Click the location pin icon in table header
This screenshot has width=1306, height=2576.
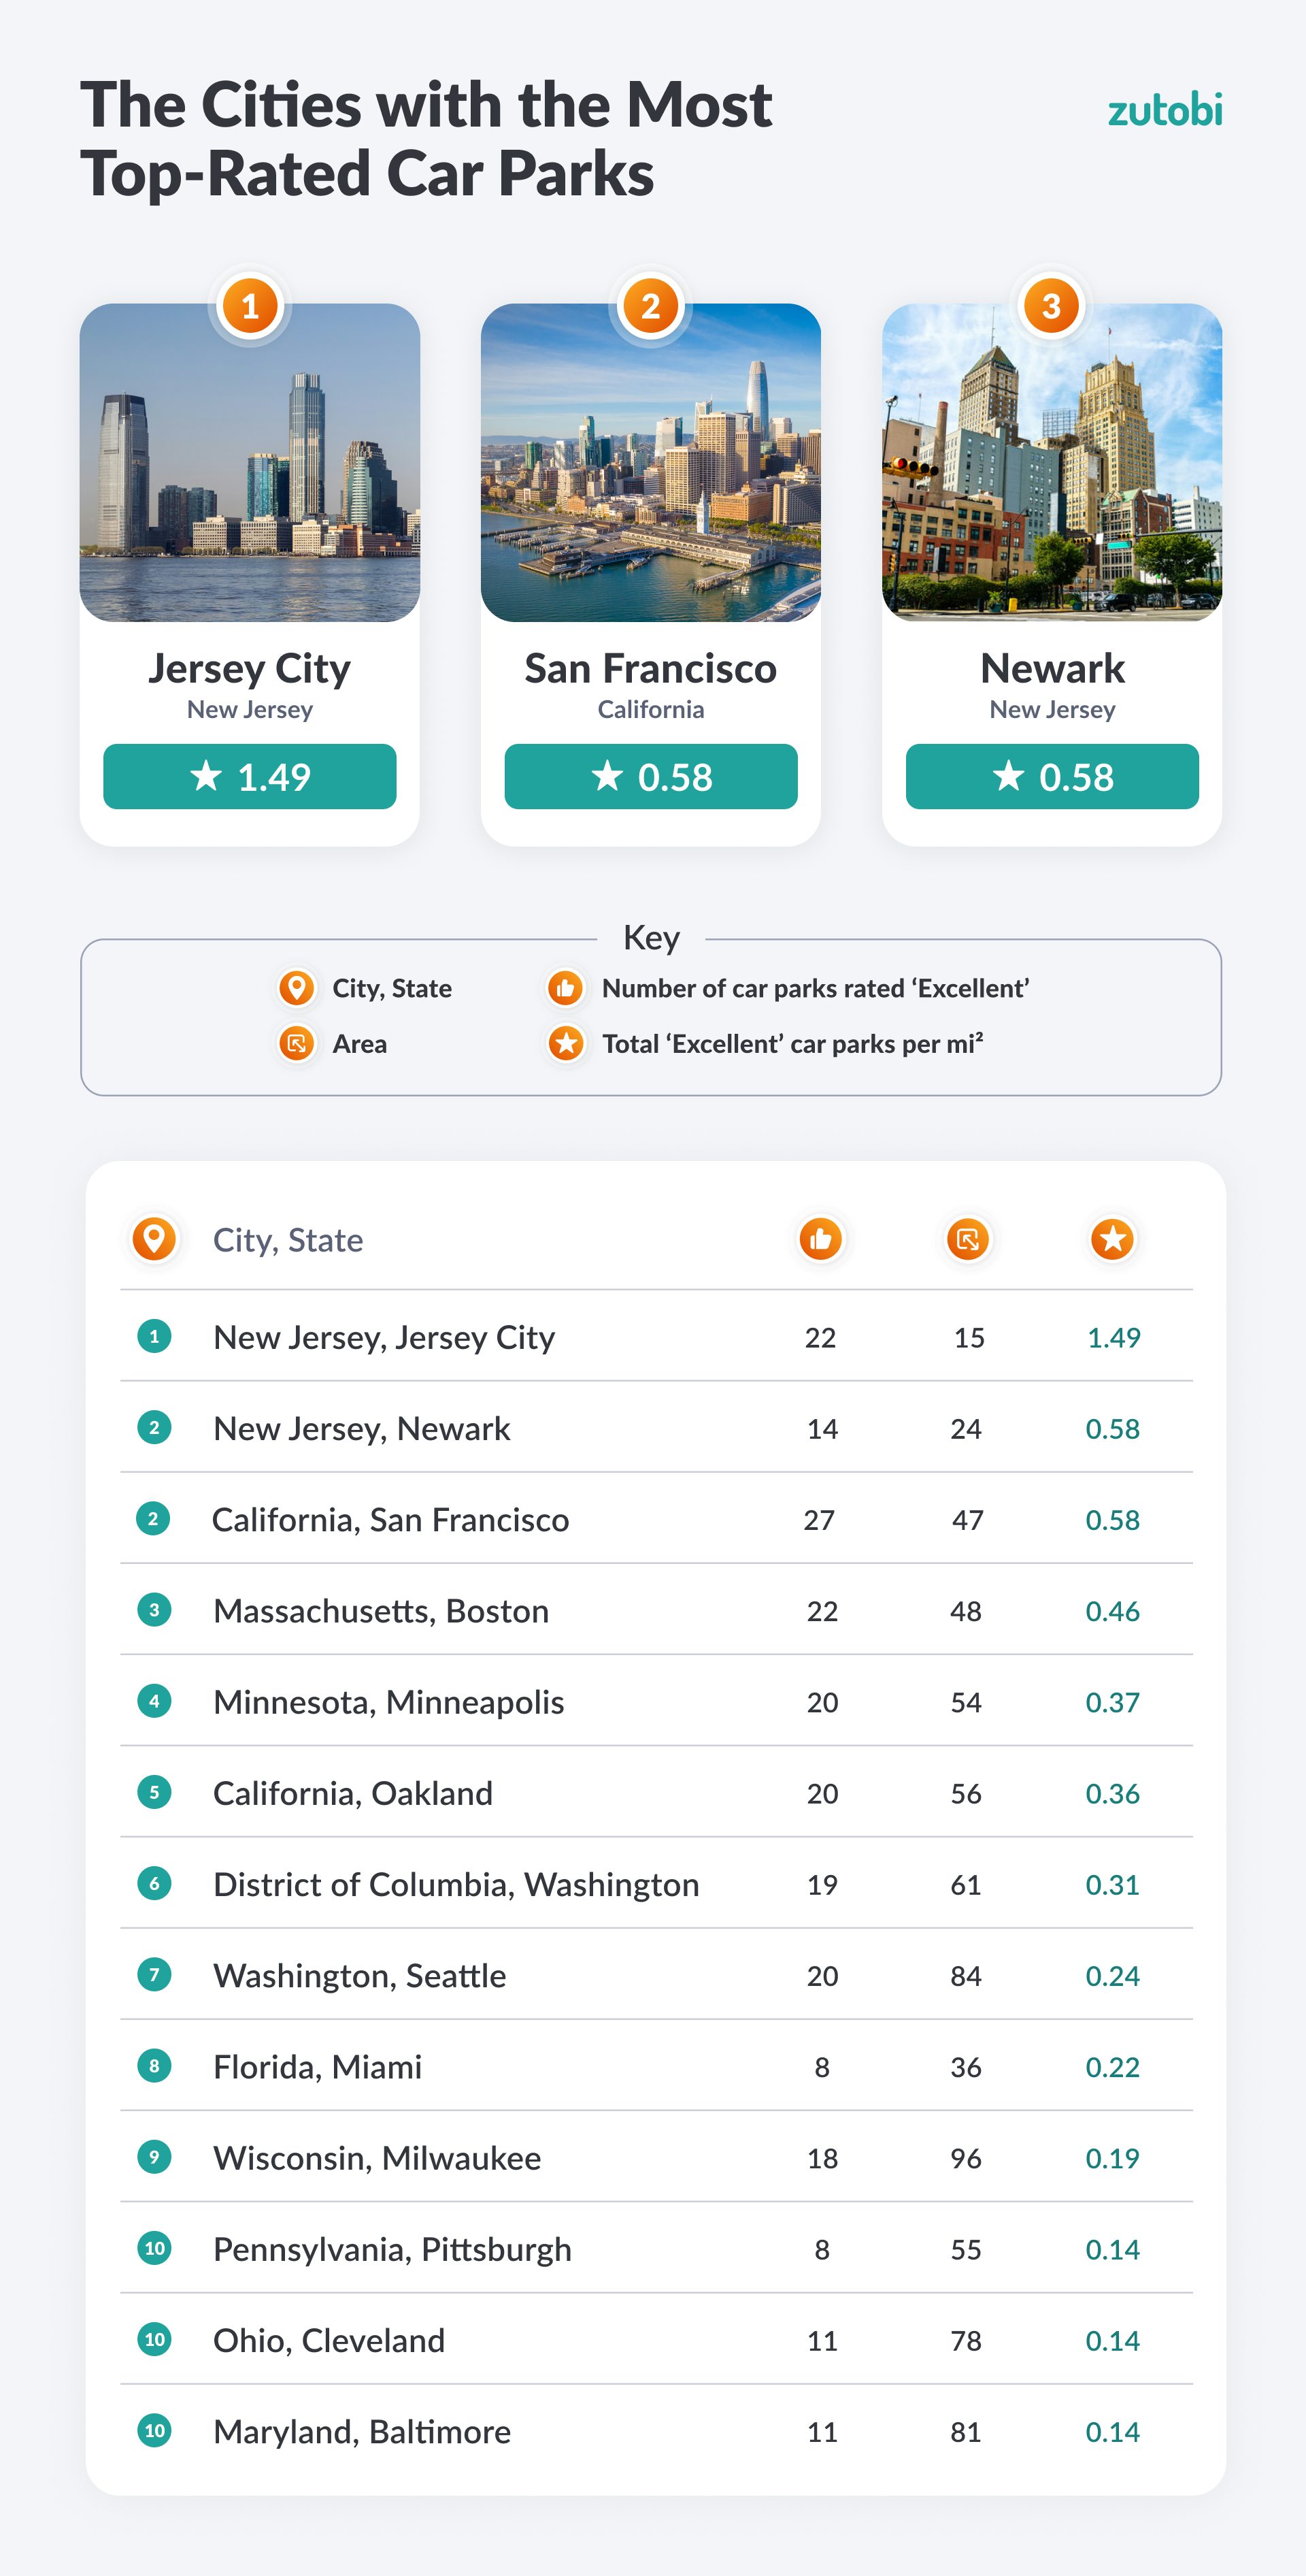(155, 1239)
